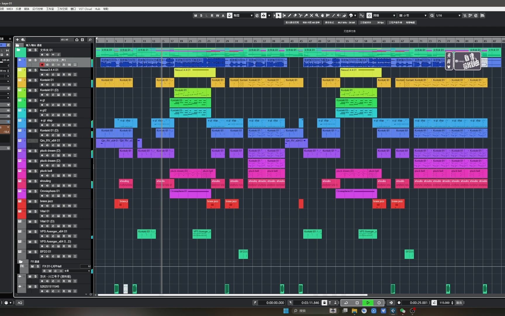Image resolution: width=505 pixels, height=316 pixels.
Task: Open the color tool menu arrow
Action: [x=355, y=16]
